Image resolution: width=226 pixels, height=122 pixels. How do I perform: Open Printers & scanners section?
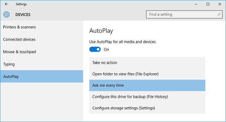42,27
